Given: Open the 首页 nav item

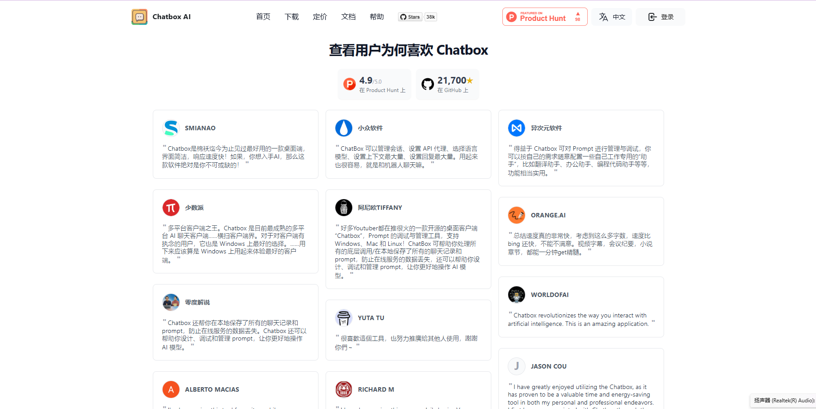Looking at the screenshot, I should click(263, 17).
